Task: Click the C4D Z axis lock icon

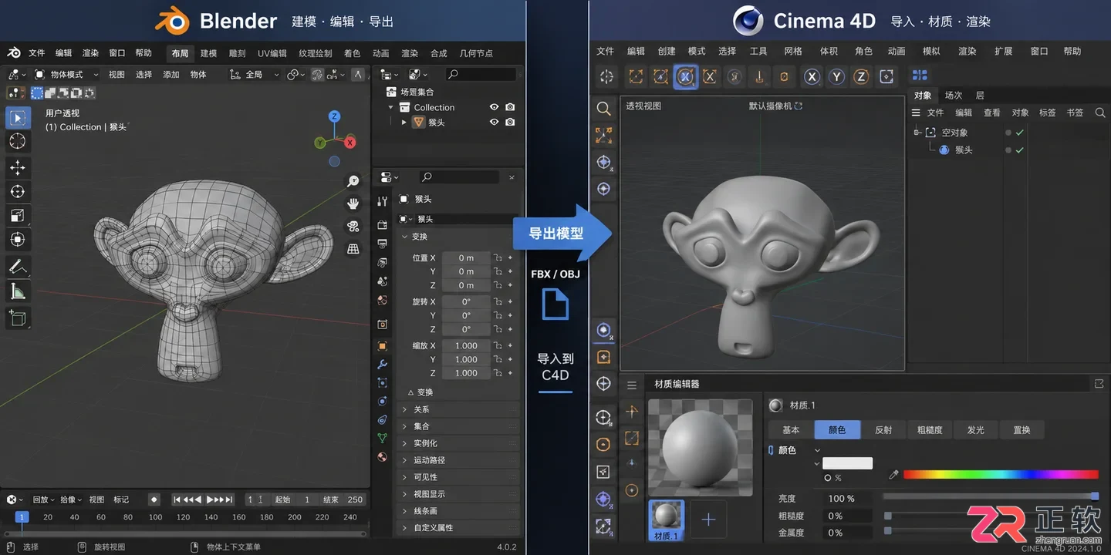Action: 861,76
